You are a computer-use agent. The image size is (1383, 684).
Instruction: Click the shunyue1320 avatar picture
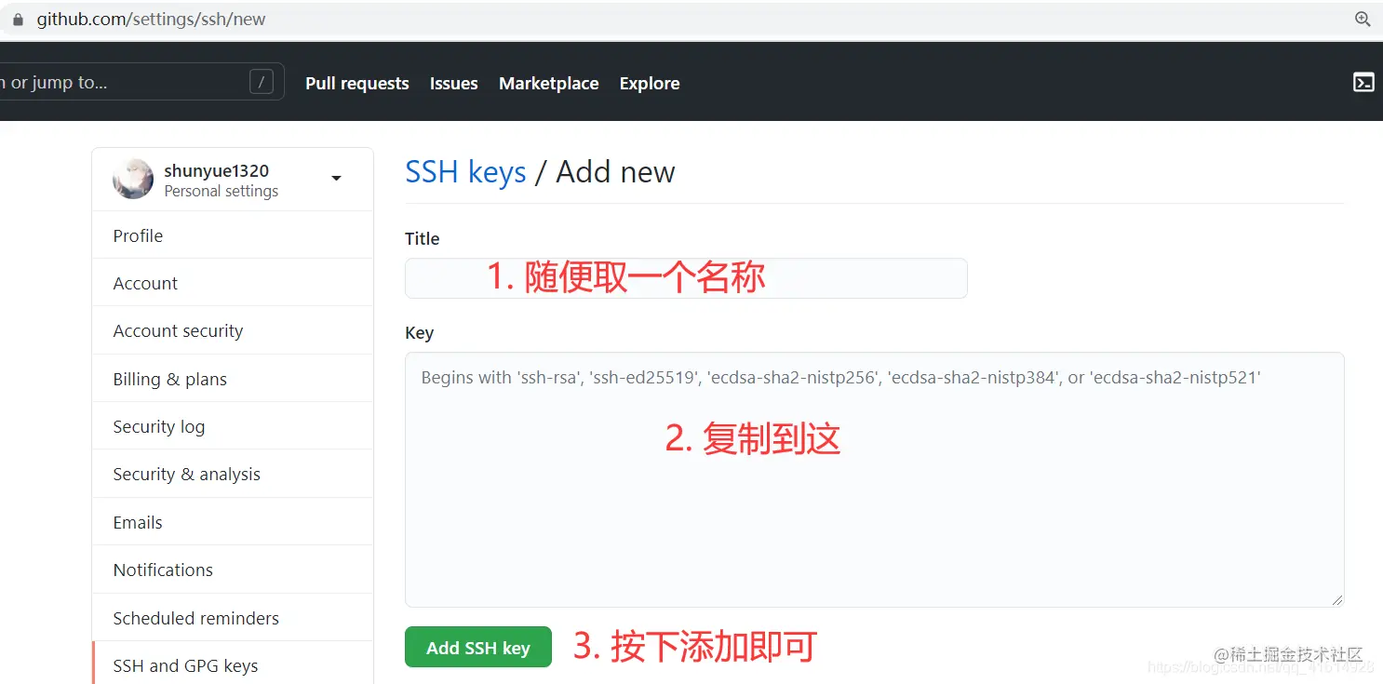click(x=133, y=179)
